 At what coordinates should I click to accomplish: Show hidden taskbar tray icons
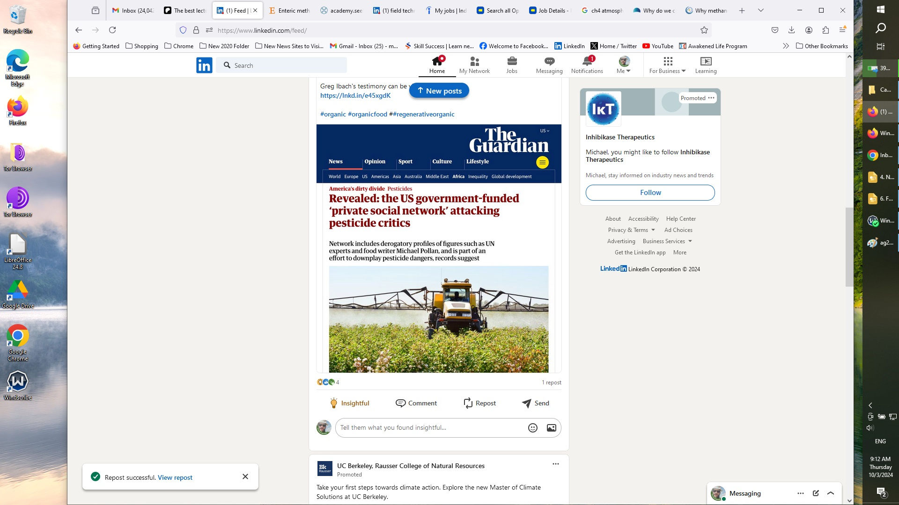coord(870,405)
